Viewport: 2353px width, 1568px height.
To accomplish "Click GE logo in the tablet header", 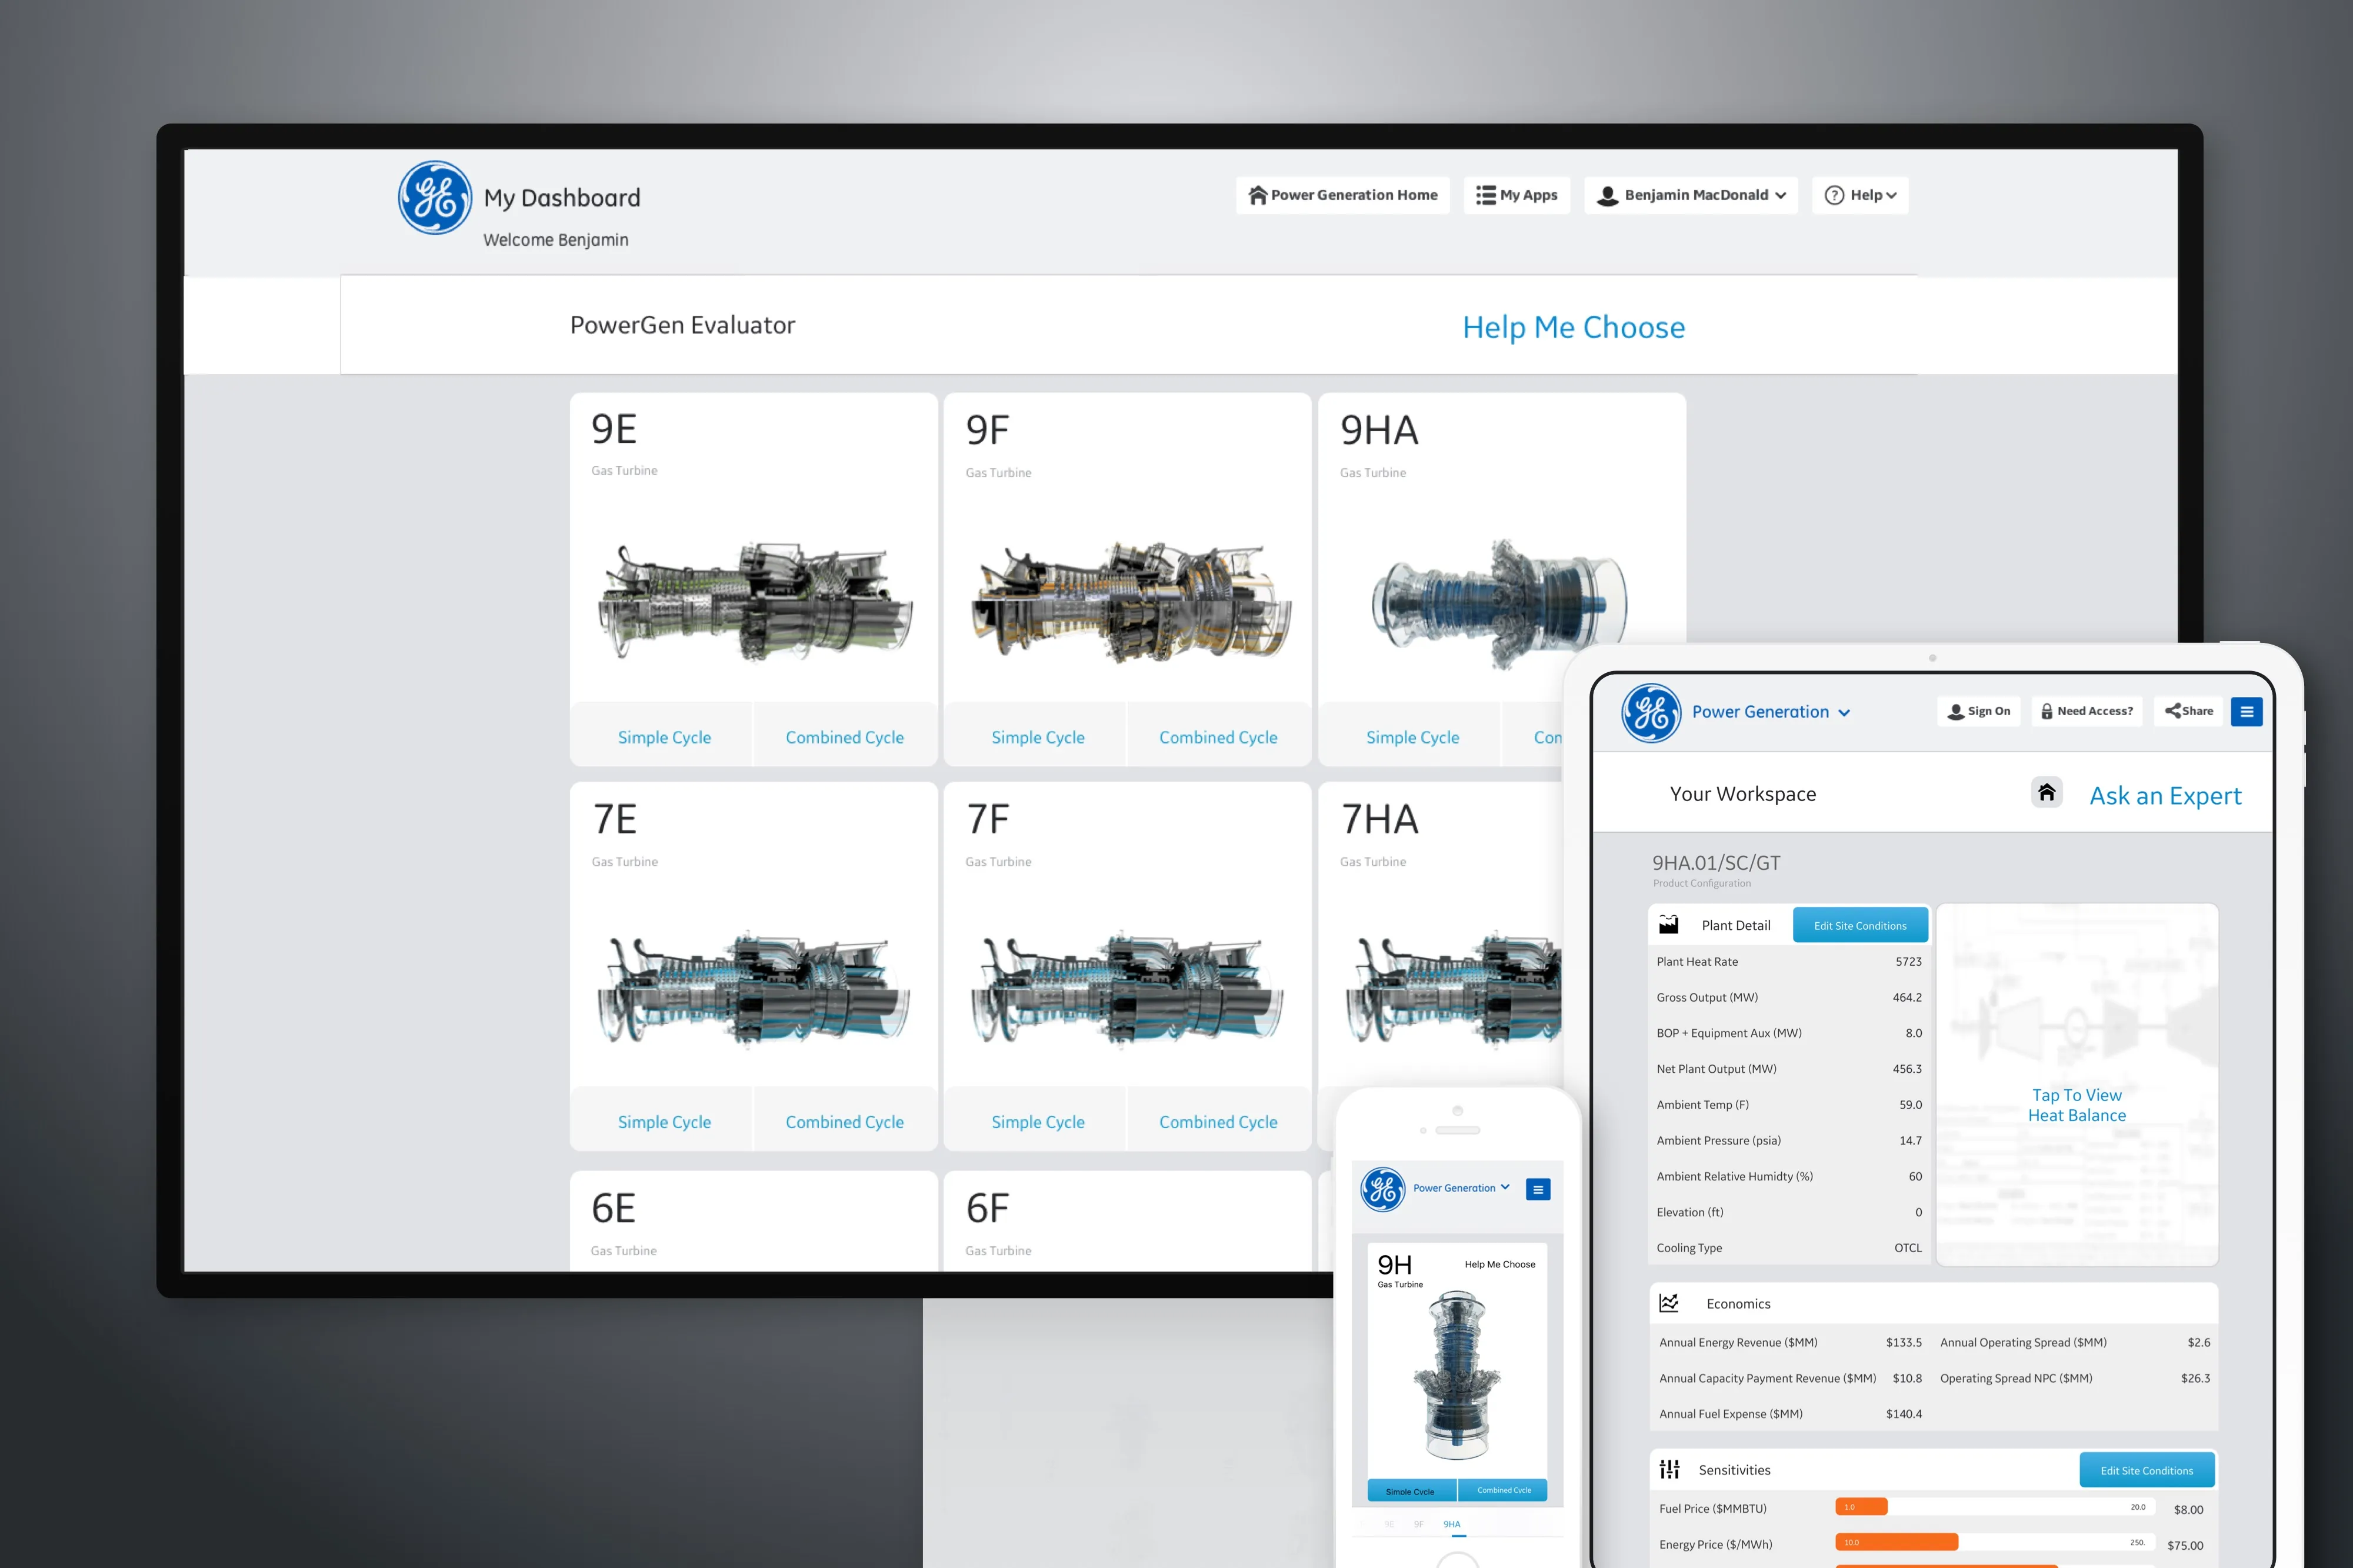I will tap(1651, 713).
